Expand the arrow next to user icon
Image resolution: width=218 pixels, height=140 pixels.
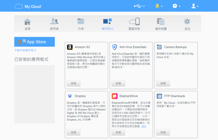pos(197,6)
